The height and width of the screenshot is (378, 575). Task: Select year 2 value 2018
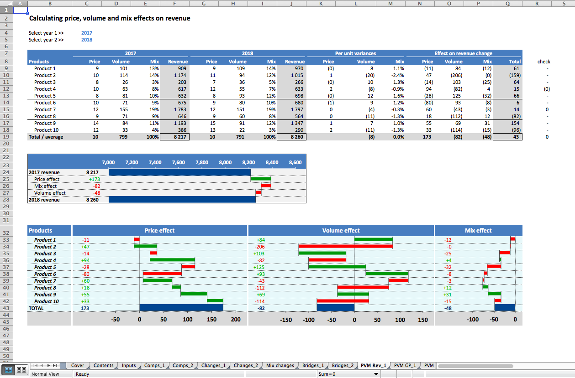[87, 40]
